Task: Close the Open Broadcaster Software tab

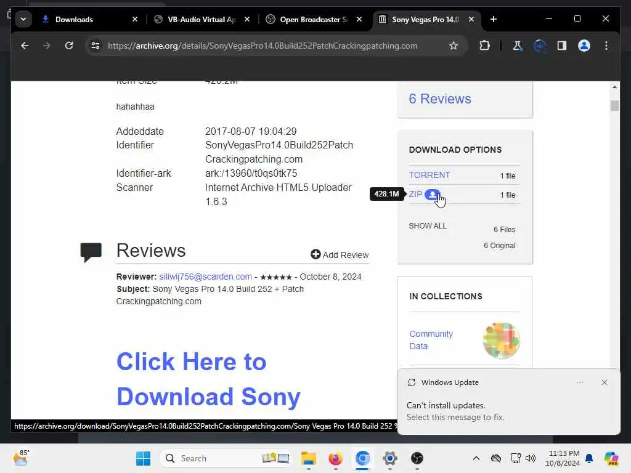Action: pos(359,19)
